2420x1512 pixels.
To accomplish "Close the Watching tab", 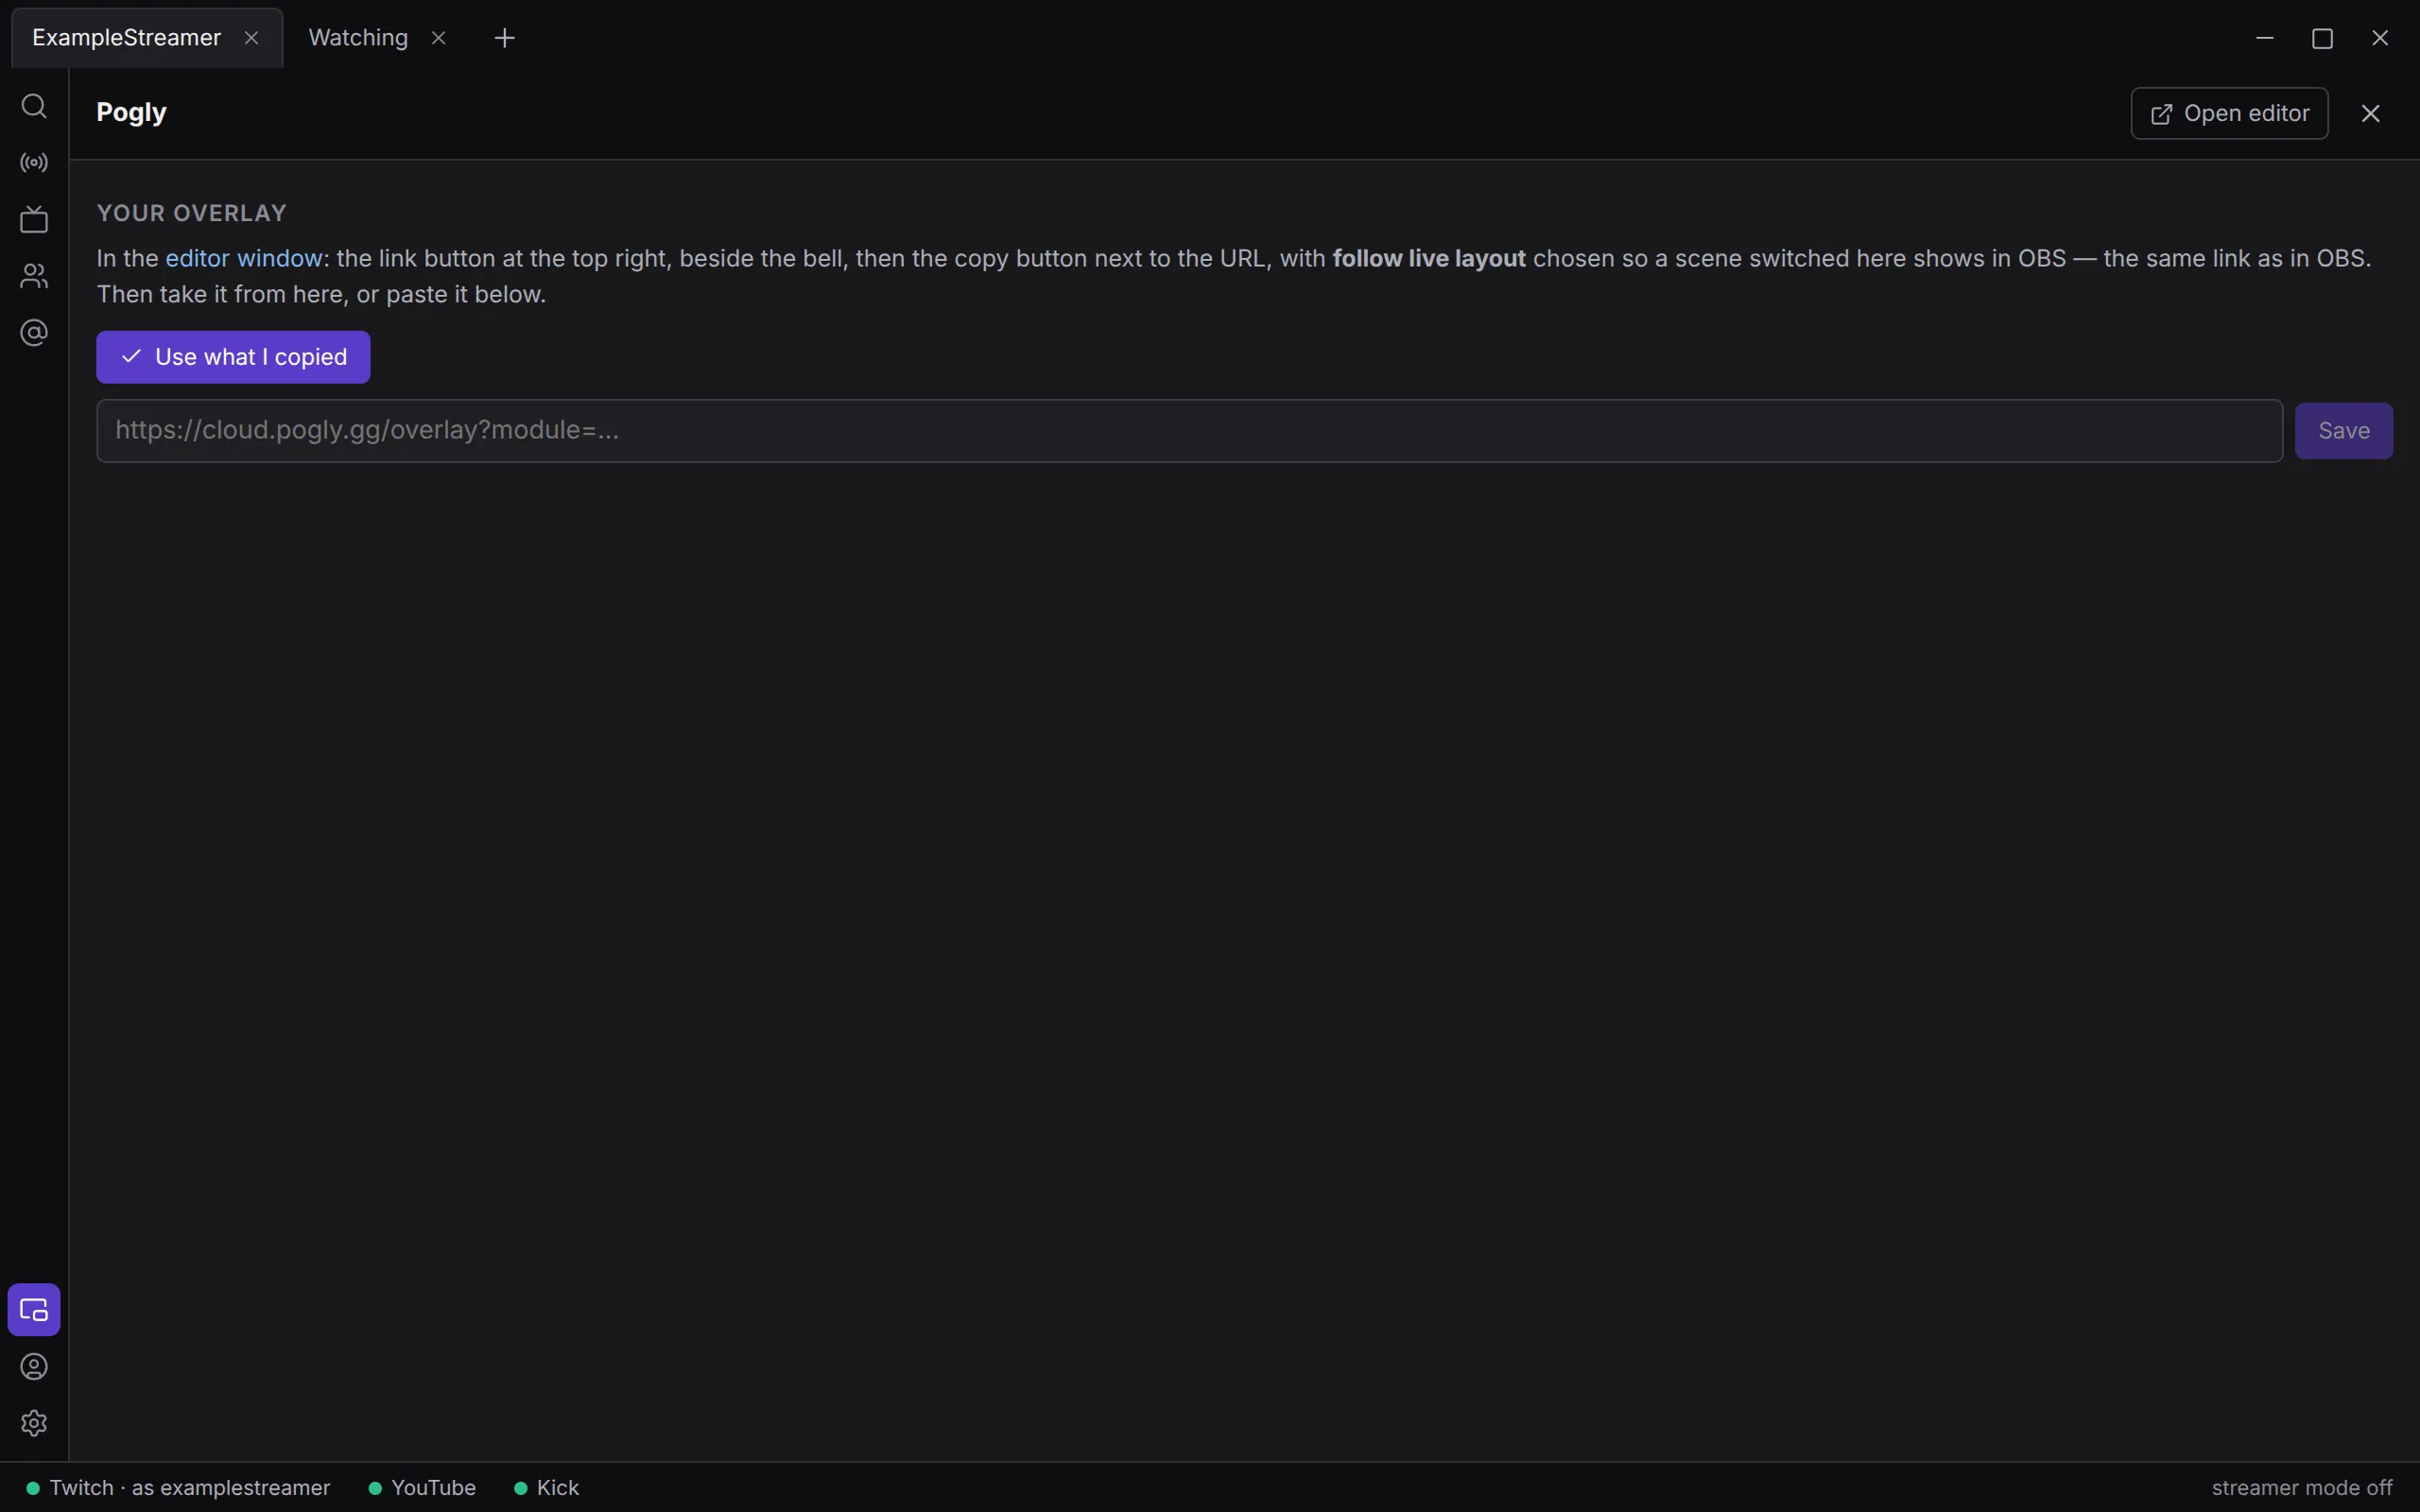I will pyautogui.click(x=438, y=38).
